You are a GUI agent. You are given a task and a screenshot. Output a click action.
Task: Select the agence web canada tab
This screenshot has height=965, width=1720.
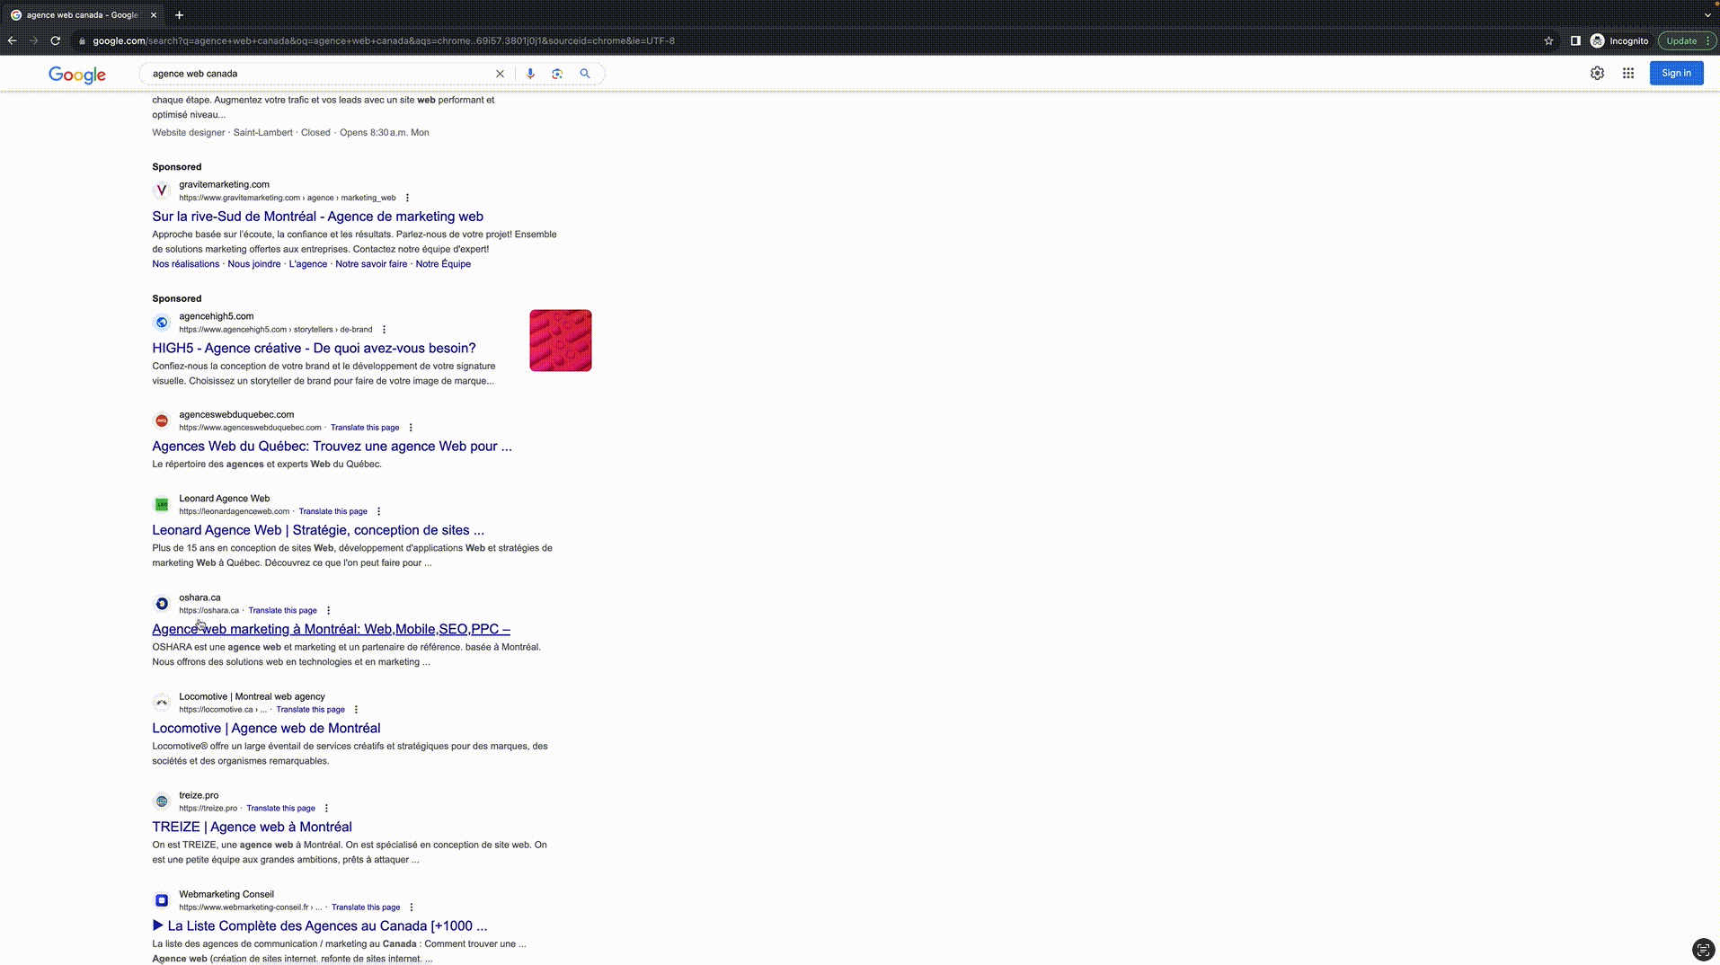click(x=81, y=14)
